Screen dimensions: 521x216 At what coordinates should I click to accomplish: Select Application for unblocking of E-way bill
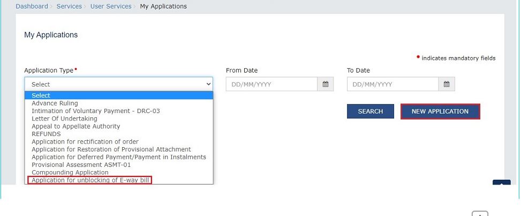90,180
